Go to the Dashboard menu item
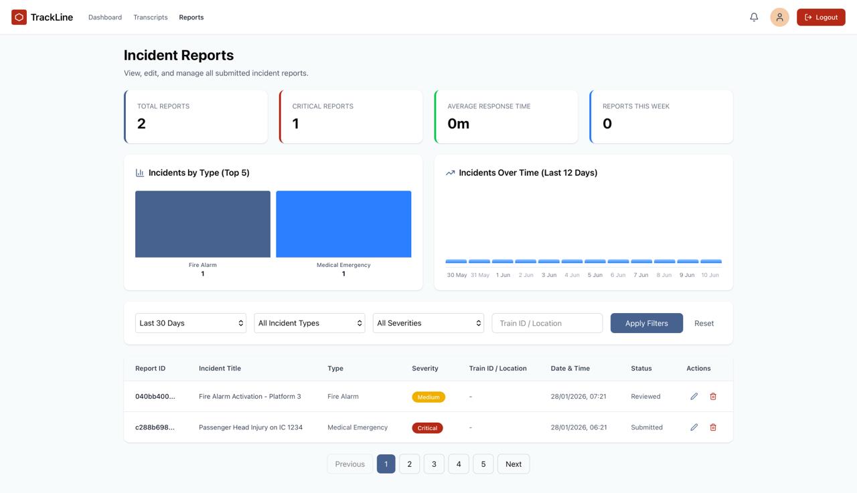The width and height of the screenshot is (857, 493). click(105, 17)
